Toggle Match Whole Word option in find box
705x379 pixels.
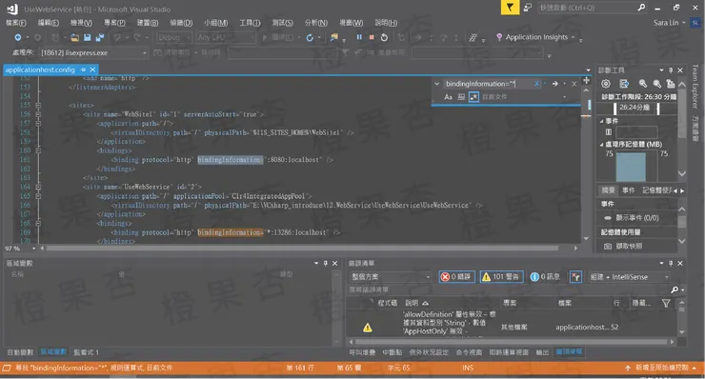tap(461, 97)
